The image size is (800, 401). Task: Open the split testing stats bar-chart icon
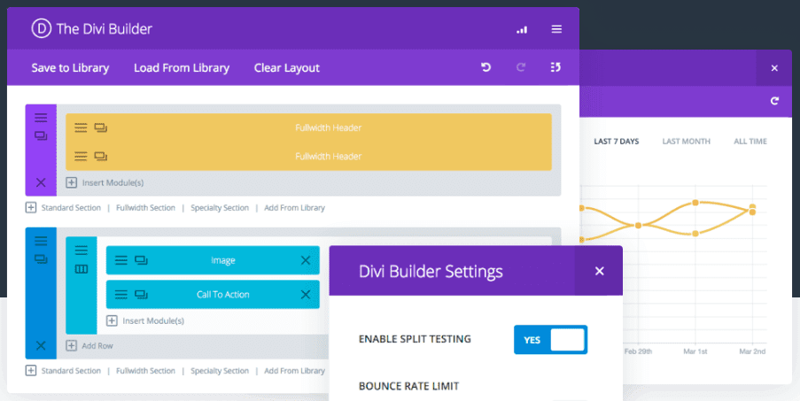[522, 29]
